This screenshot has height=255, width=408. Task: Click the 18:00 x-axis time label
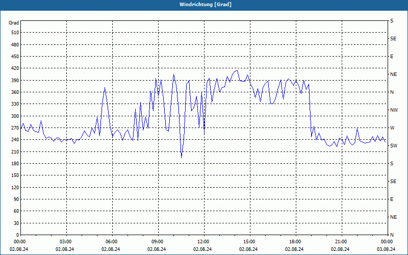[x=294, y=242]
